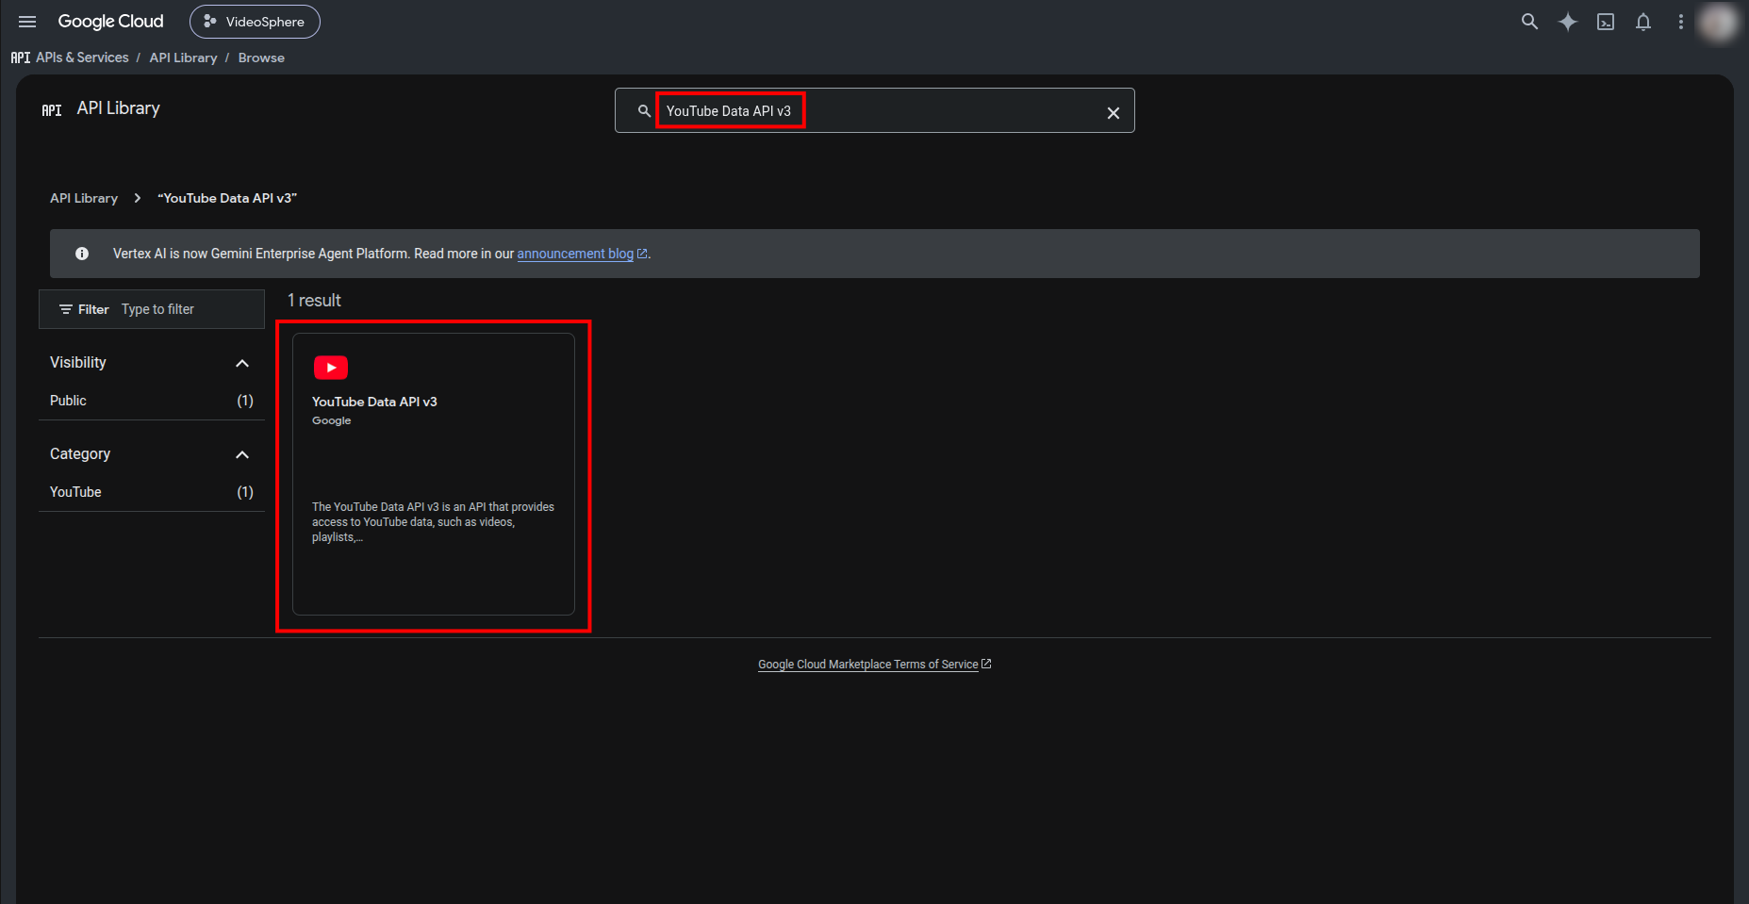The height and width of the screenshot is (904, 1749).
Task: Open the Gemini sparkle assistant icon
Action: [1567, 22]
